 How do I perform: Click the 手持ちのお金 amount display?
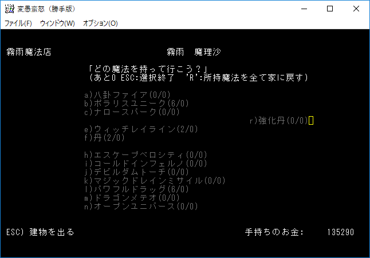[x=340, y=233]
